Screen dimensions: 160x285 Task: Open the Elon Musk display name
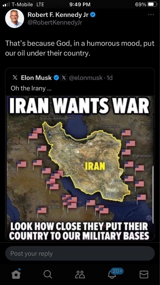(36, 78)
